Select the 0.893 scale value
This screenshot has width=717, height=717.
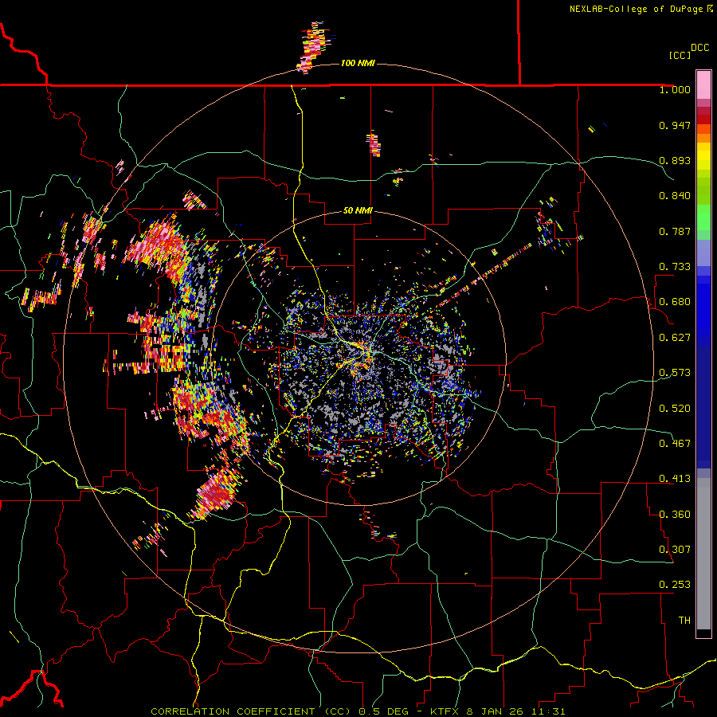coord(675,160)
